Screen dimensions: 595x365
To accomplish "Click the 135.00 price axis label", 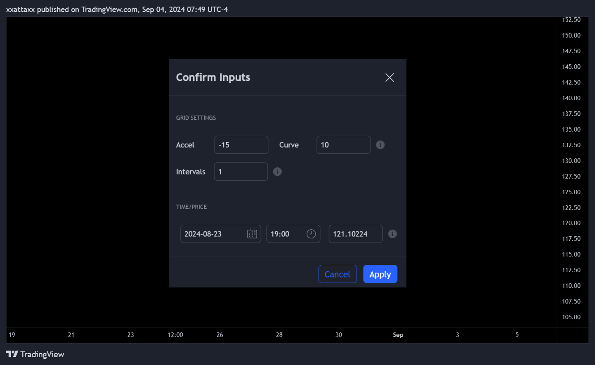I will tap(571, 130).
